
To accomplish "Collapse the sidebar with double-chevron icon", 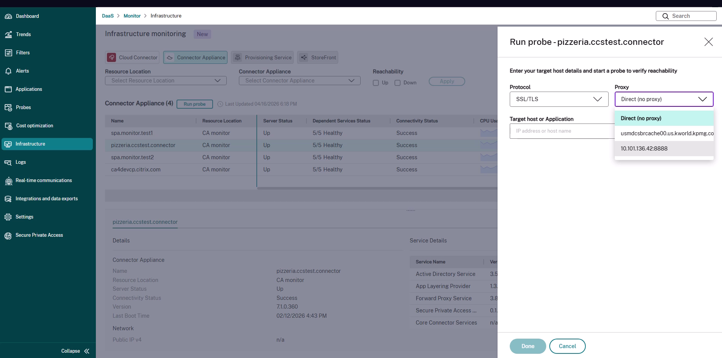I will pos(87,351).
